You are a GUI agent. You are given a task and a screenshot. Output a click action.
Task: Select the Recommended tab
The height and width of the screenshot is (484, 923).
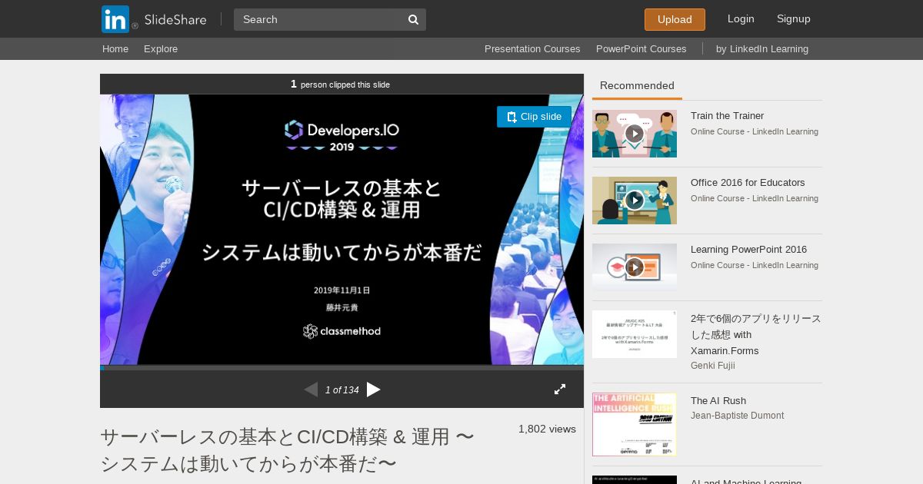(x=637, y=86)
